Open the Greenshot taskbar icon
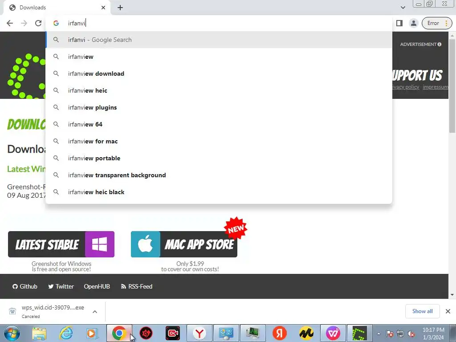 [360, 333]
